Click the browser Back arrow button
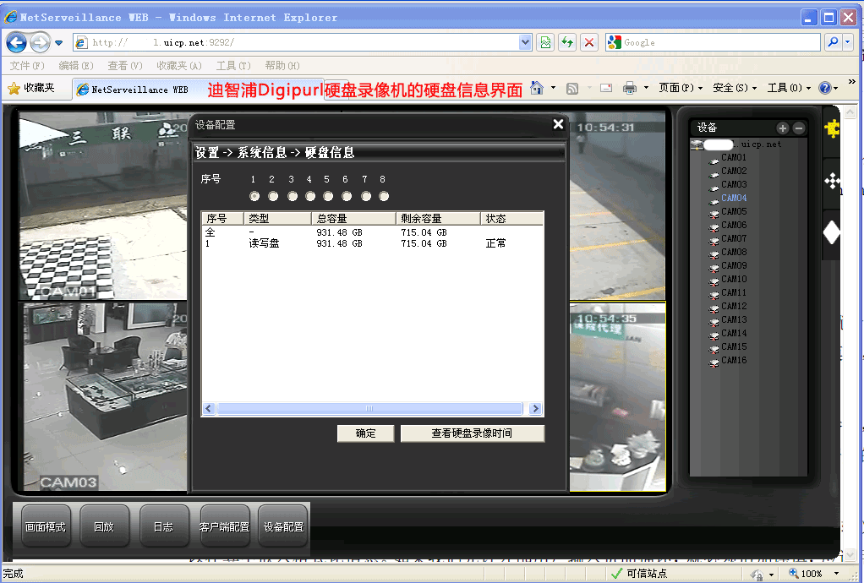The image size is (864, 583). (17, 42)
